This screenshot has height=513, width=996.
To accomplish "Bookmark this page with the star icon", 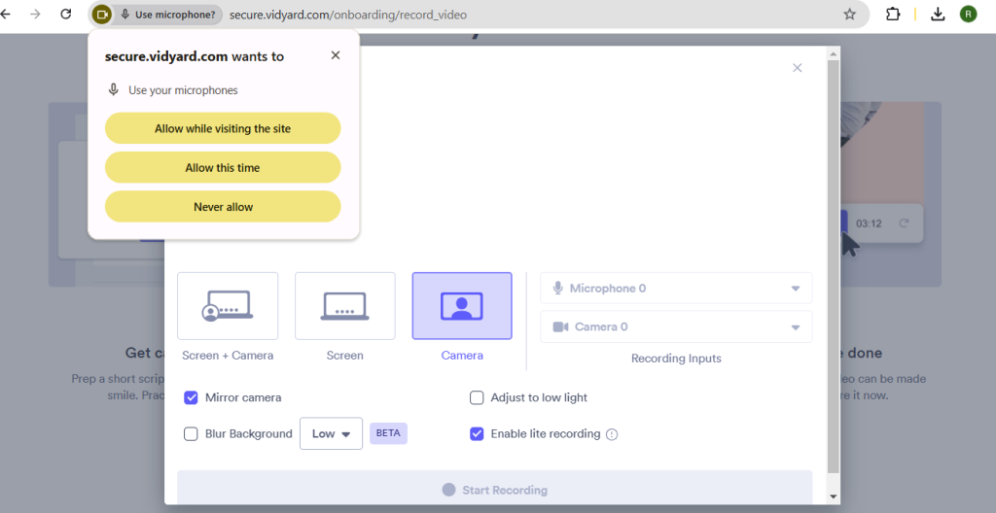I will pos(849,14).
